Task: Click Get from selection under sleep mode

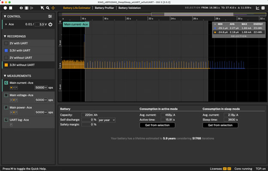Action: (x=220, y=125)
